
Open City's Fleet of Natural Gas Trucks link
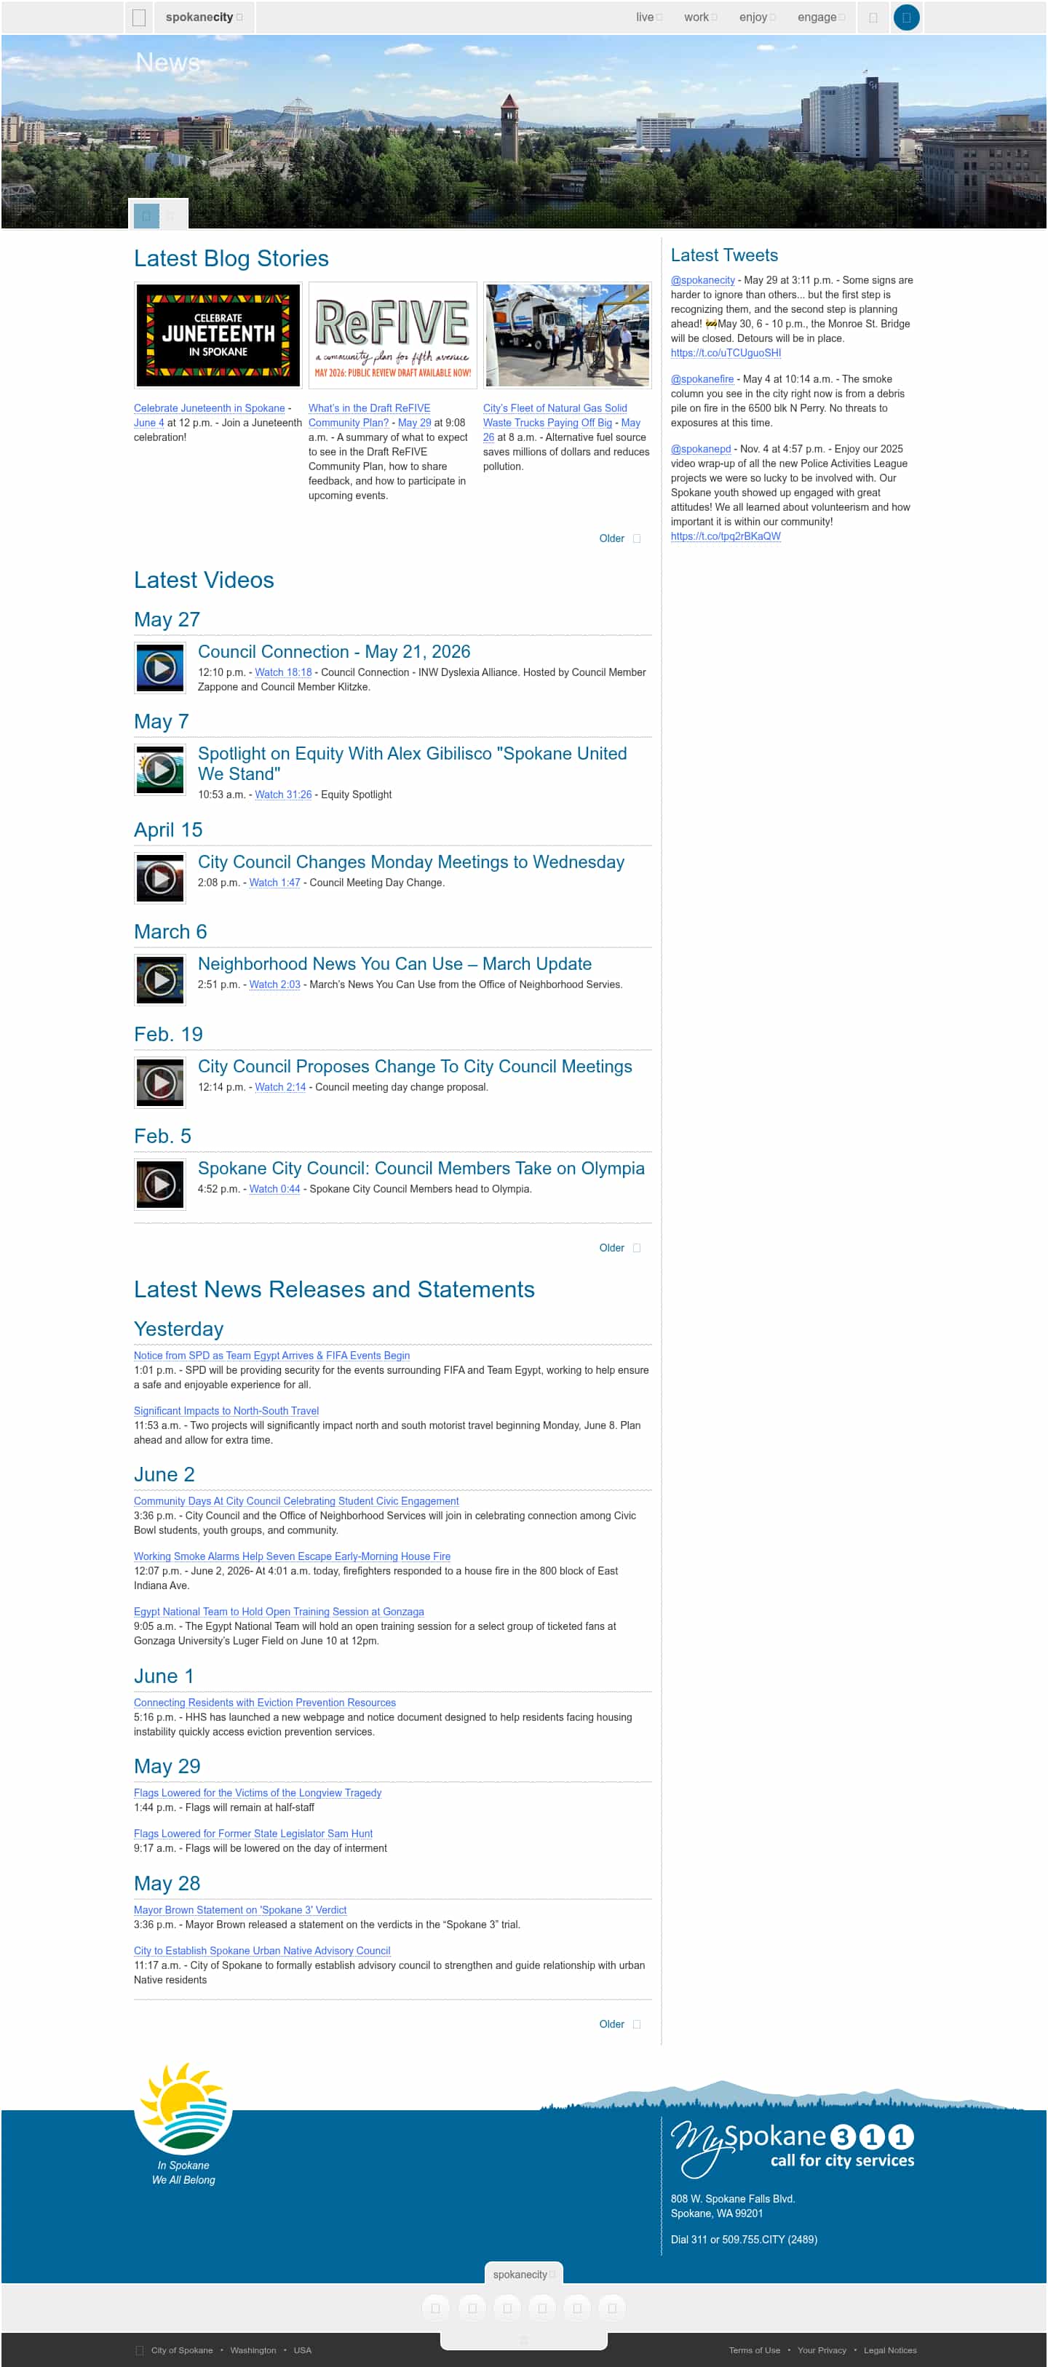coord(555,415)
